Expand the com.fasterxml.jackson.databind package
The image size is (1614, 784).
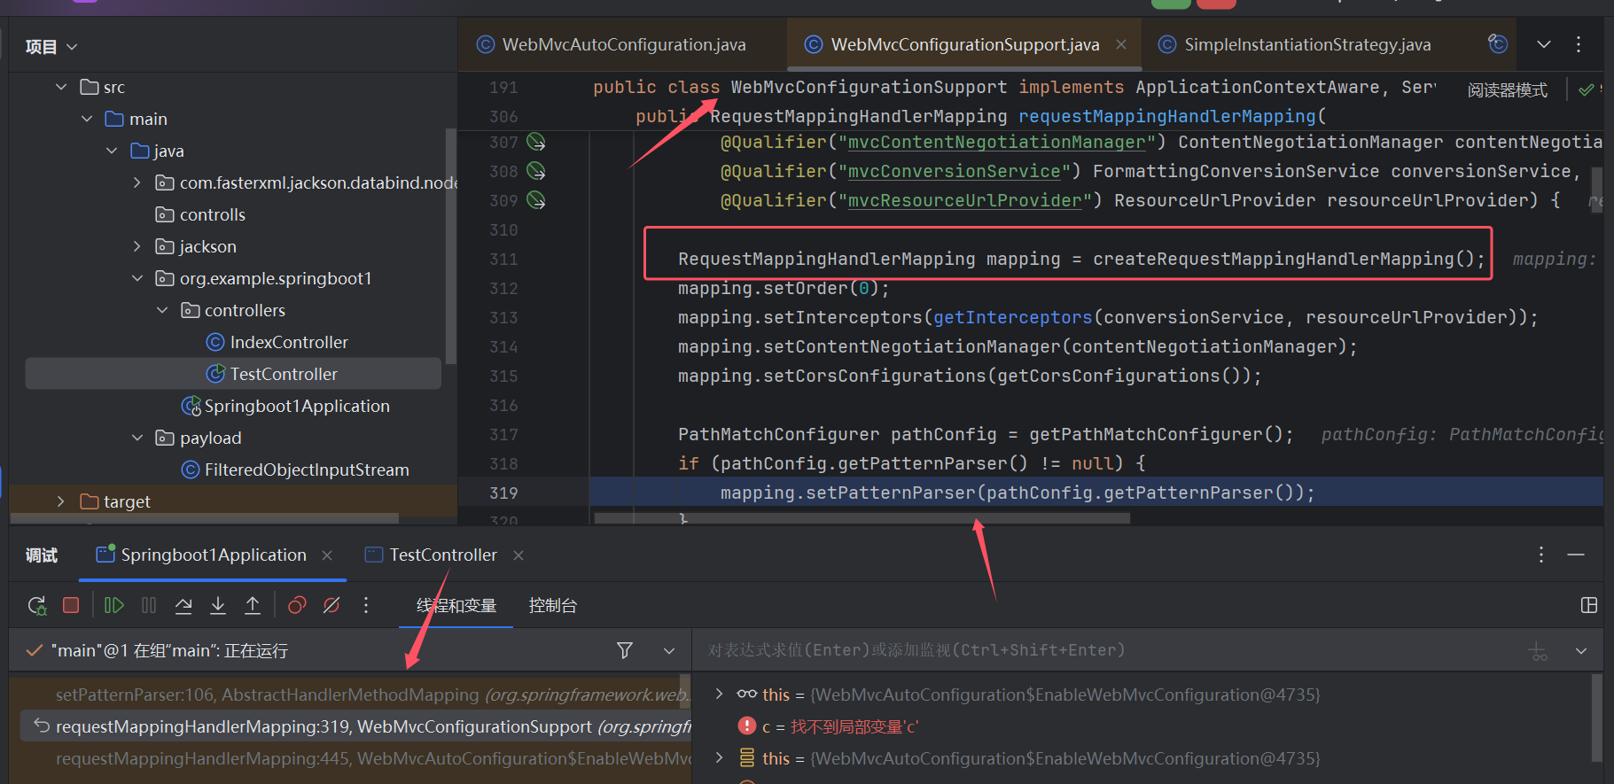point(136,182)
